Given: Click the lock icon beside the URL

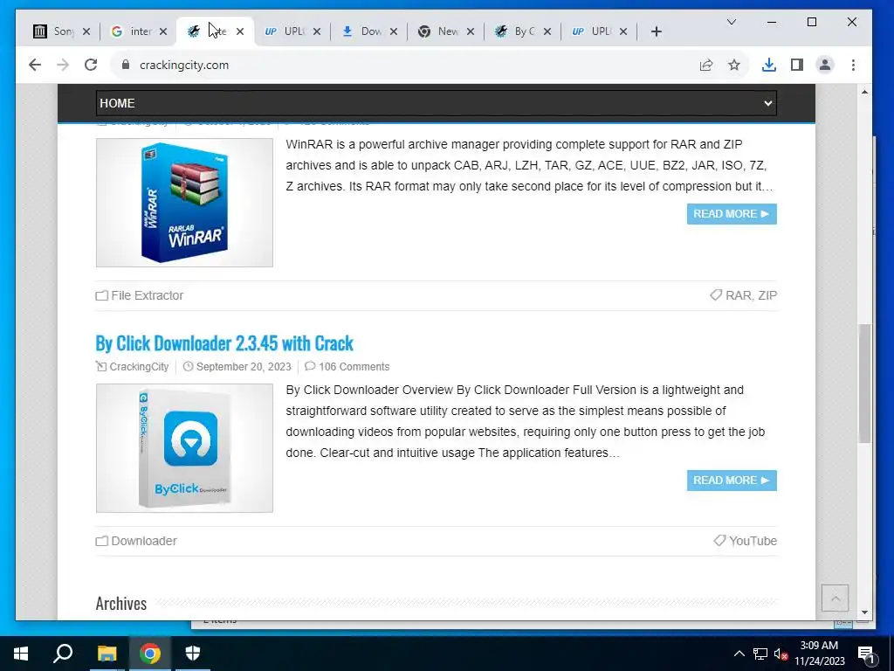Looking at the screenshot, I should click(126, 65).
